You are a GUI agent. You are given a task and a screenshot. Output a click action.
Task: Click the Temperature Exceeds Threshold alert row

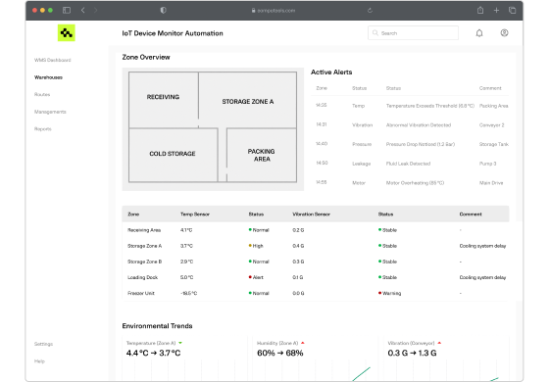pyautogui.click(x=410, y=106)
